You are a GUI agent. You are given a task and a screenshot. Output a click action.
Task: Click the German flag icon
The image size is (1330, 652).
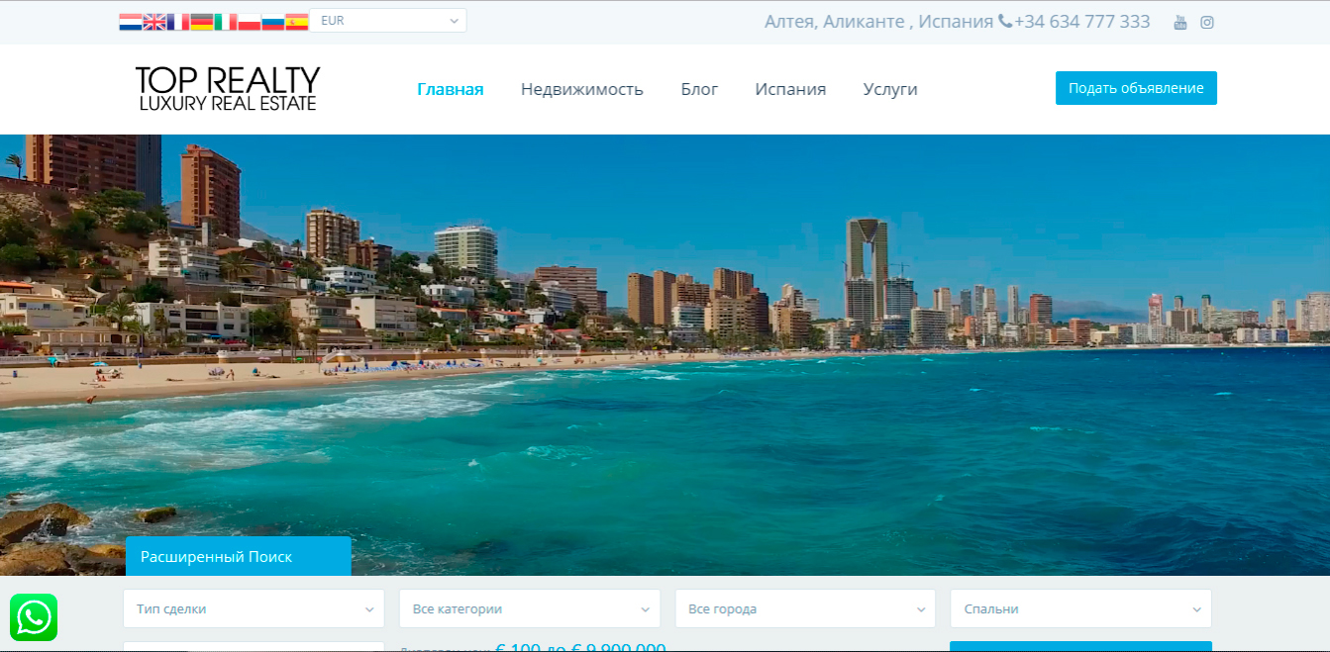pos(202,22)
